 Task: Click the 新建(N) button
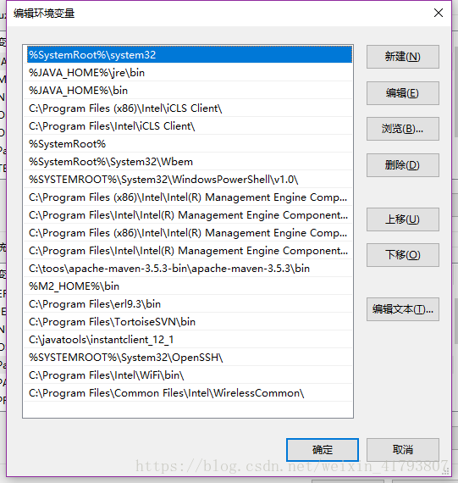coord(403,57)
